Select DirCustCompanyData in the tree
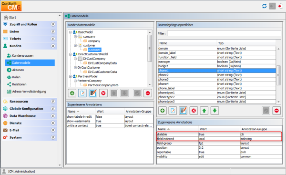 coord(102,63)
